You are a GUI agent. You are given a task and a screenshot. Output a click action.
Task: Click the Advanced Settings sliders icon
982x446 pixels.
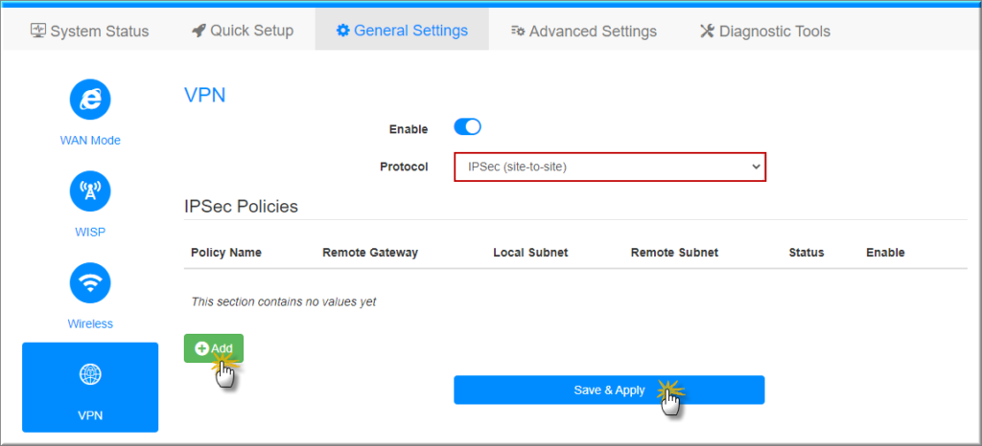(x=518, y=31)
